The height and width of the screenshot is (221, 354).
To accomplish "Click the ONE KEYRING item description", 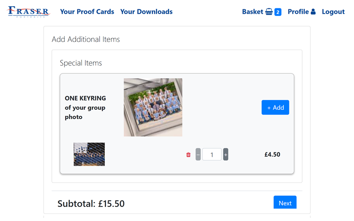I will [x=85, y=107].
